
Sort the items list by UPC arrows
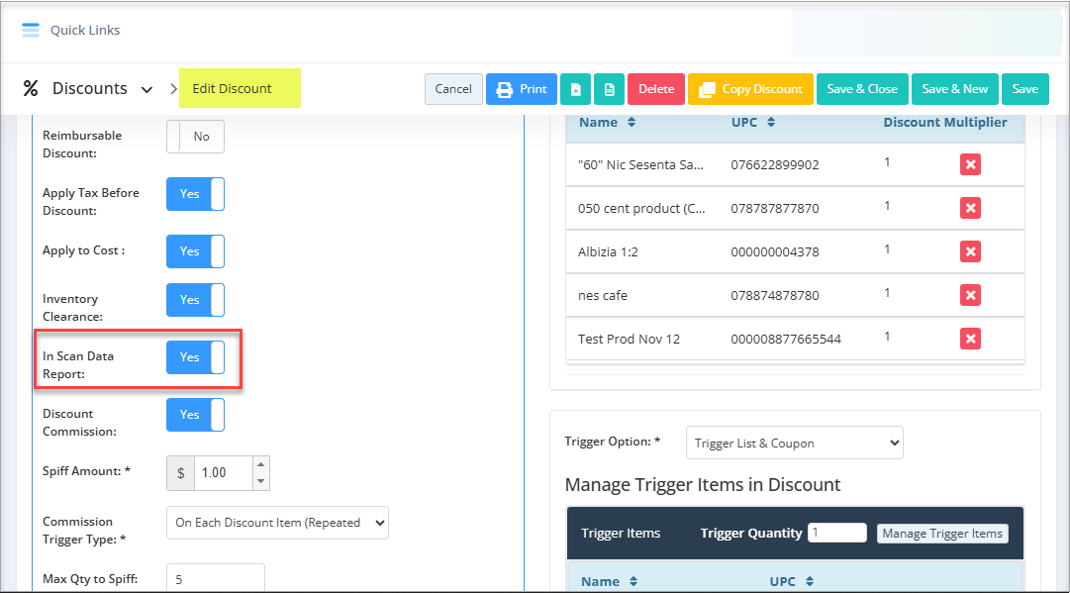click(x=771, y=122)
